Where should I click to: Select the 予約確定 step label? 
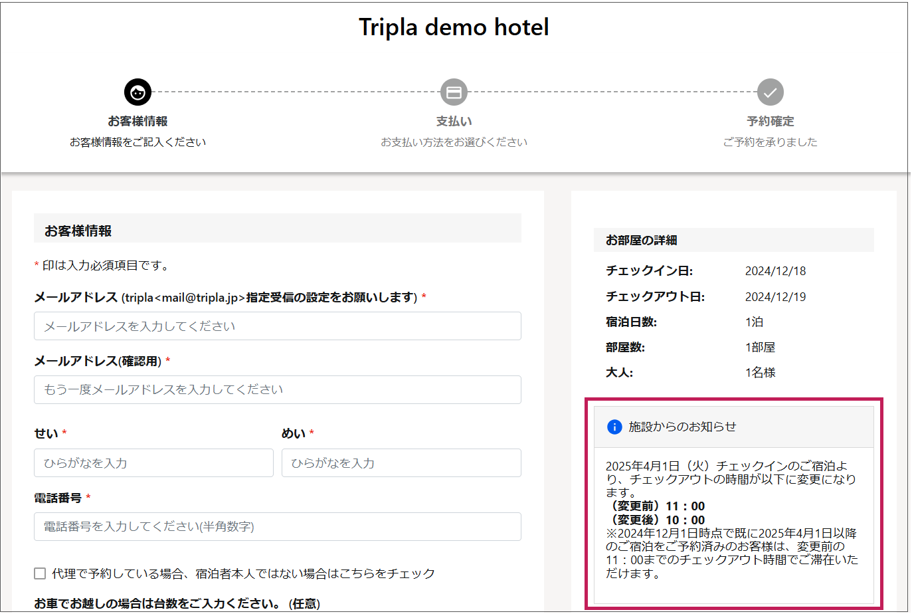pyautogui.click(x=770, y=122)
